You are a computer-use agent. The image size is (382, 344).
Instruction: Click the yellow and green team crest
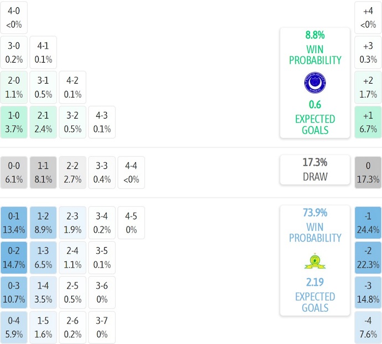coord(315,260)
